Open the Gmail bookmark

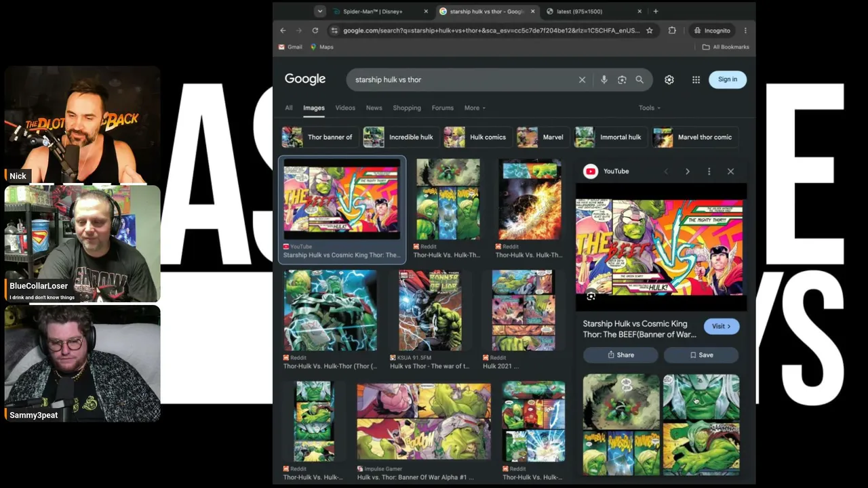[x=290, y=47]
